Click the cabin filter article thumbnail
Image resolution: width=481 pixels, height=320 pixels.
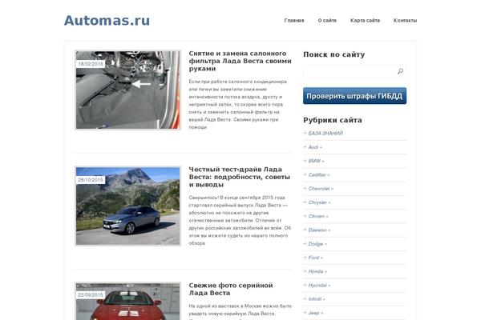pos(128,90)
